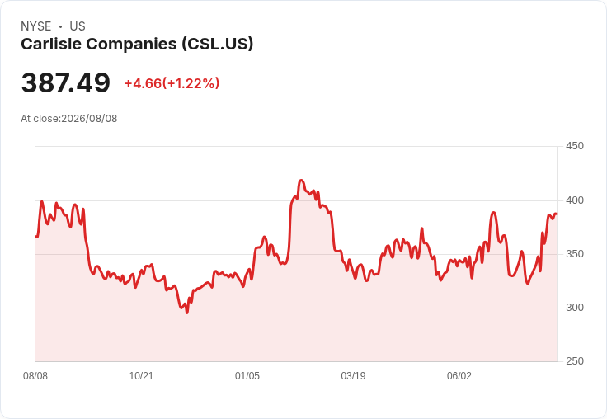Click the 10/21 date on x-axis

141,376
